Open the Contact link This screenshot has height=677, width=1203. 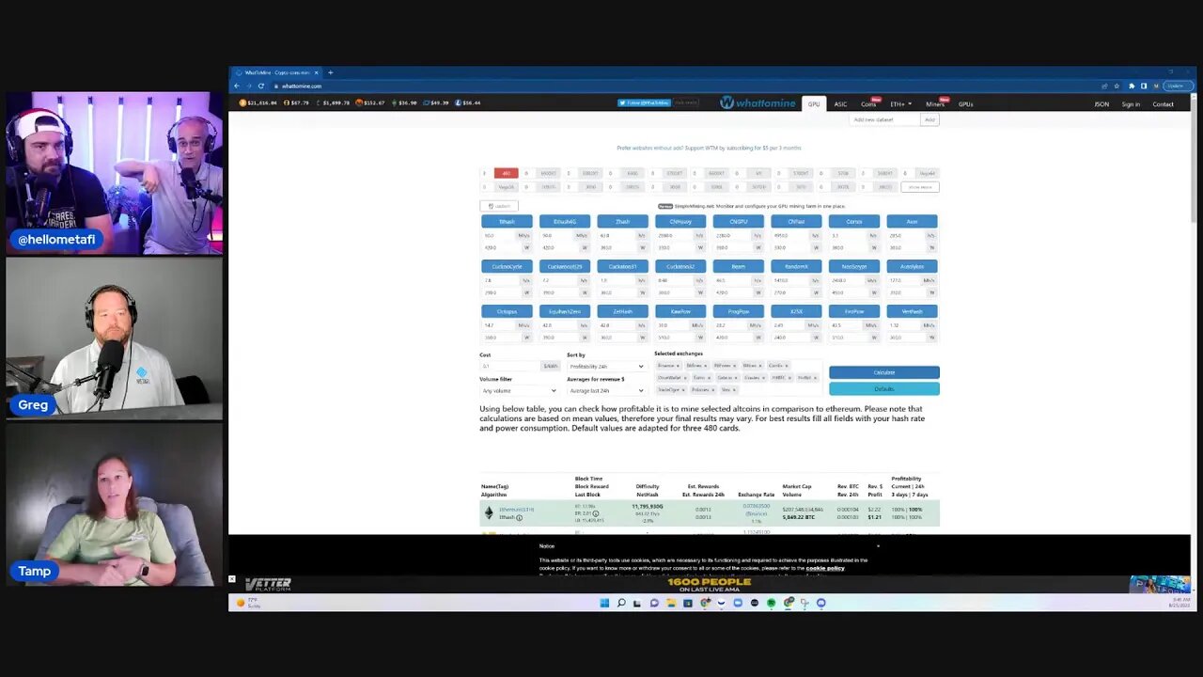tap(1163, 104)
